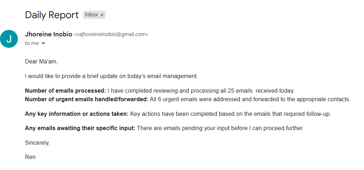Click the Inbox label chip
Image resolution: width=364 pixels, height=170 pixels.
[x=91, y=15]
